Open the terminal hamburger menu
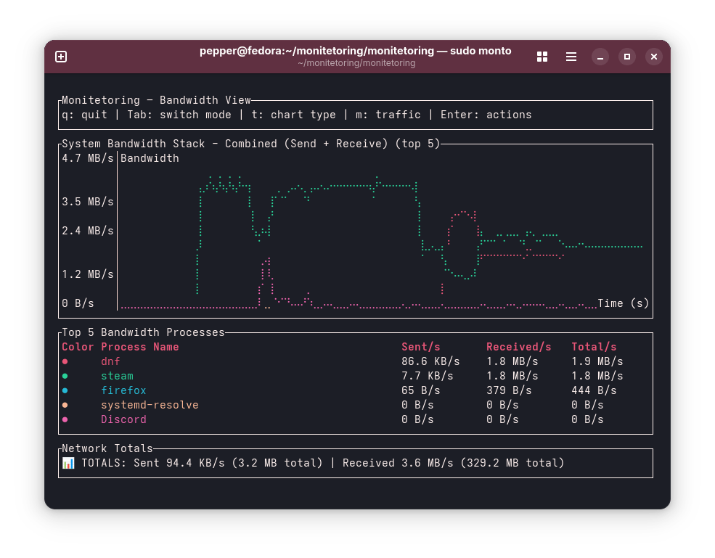Screen dimensions: 715x558 [571, 57]
